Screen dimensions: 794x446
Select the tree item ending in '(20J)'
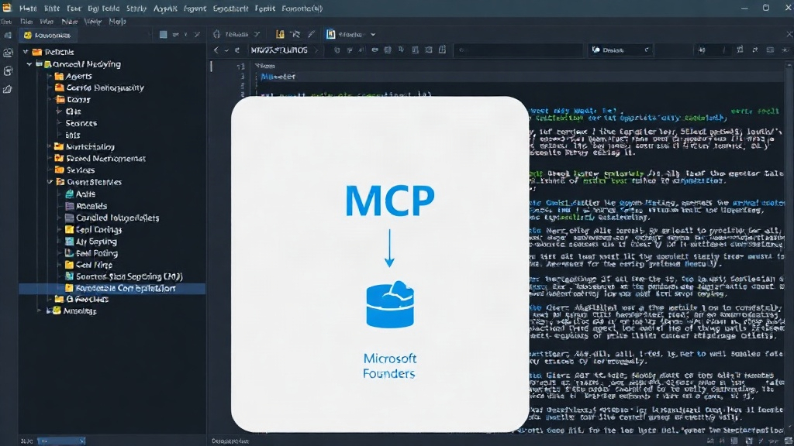124,276
